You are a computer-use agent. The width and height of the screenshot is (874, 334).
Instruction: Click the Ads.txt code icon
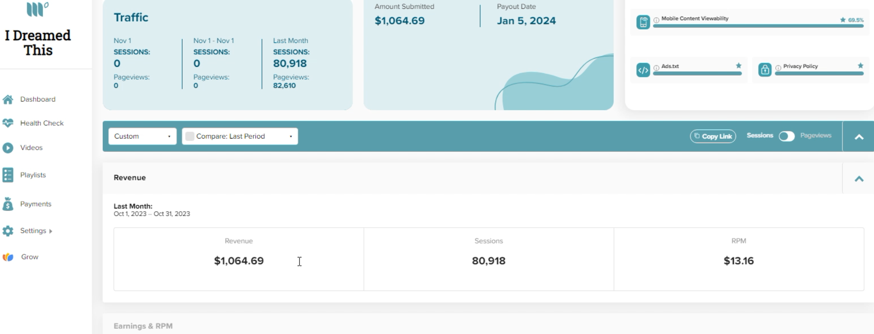643,70
